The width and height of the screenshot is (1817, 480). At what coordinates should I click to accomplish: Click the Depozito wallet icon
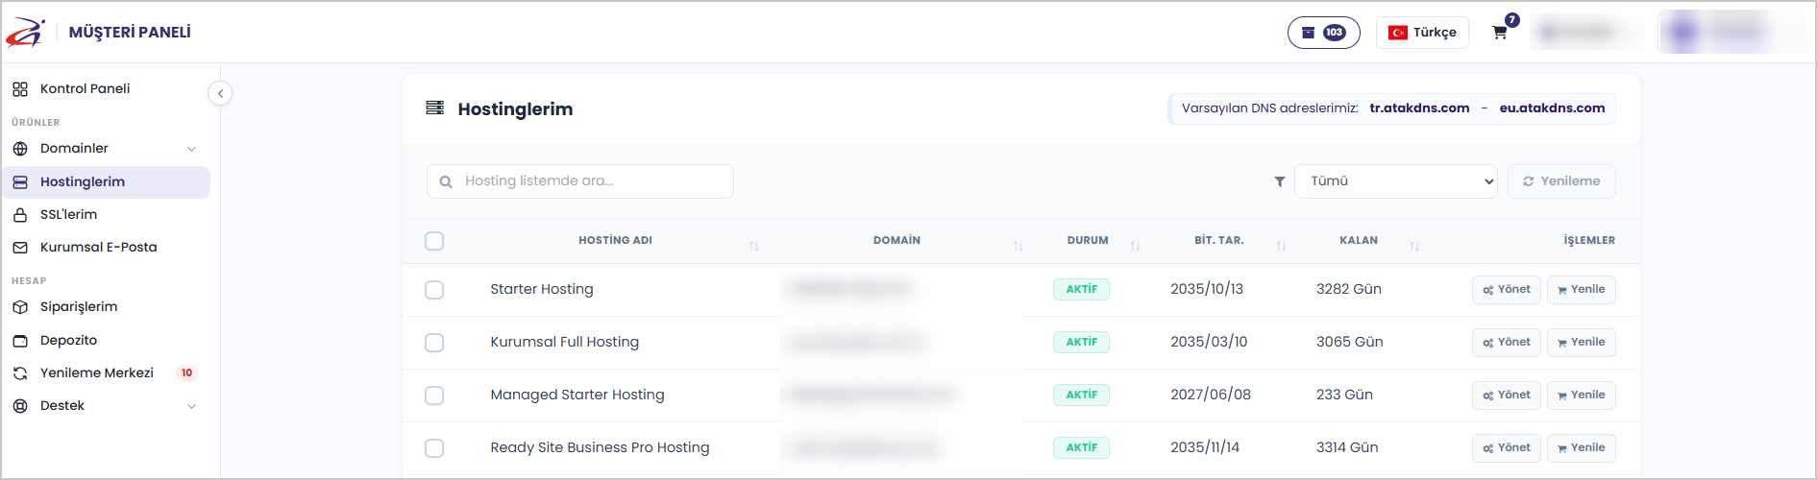[x=20, y=341]
